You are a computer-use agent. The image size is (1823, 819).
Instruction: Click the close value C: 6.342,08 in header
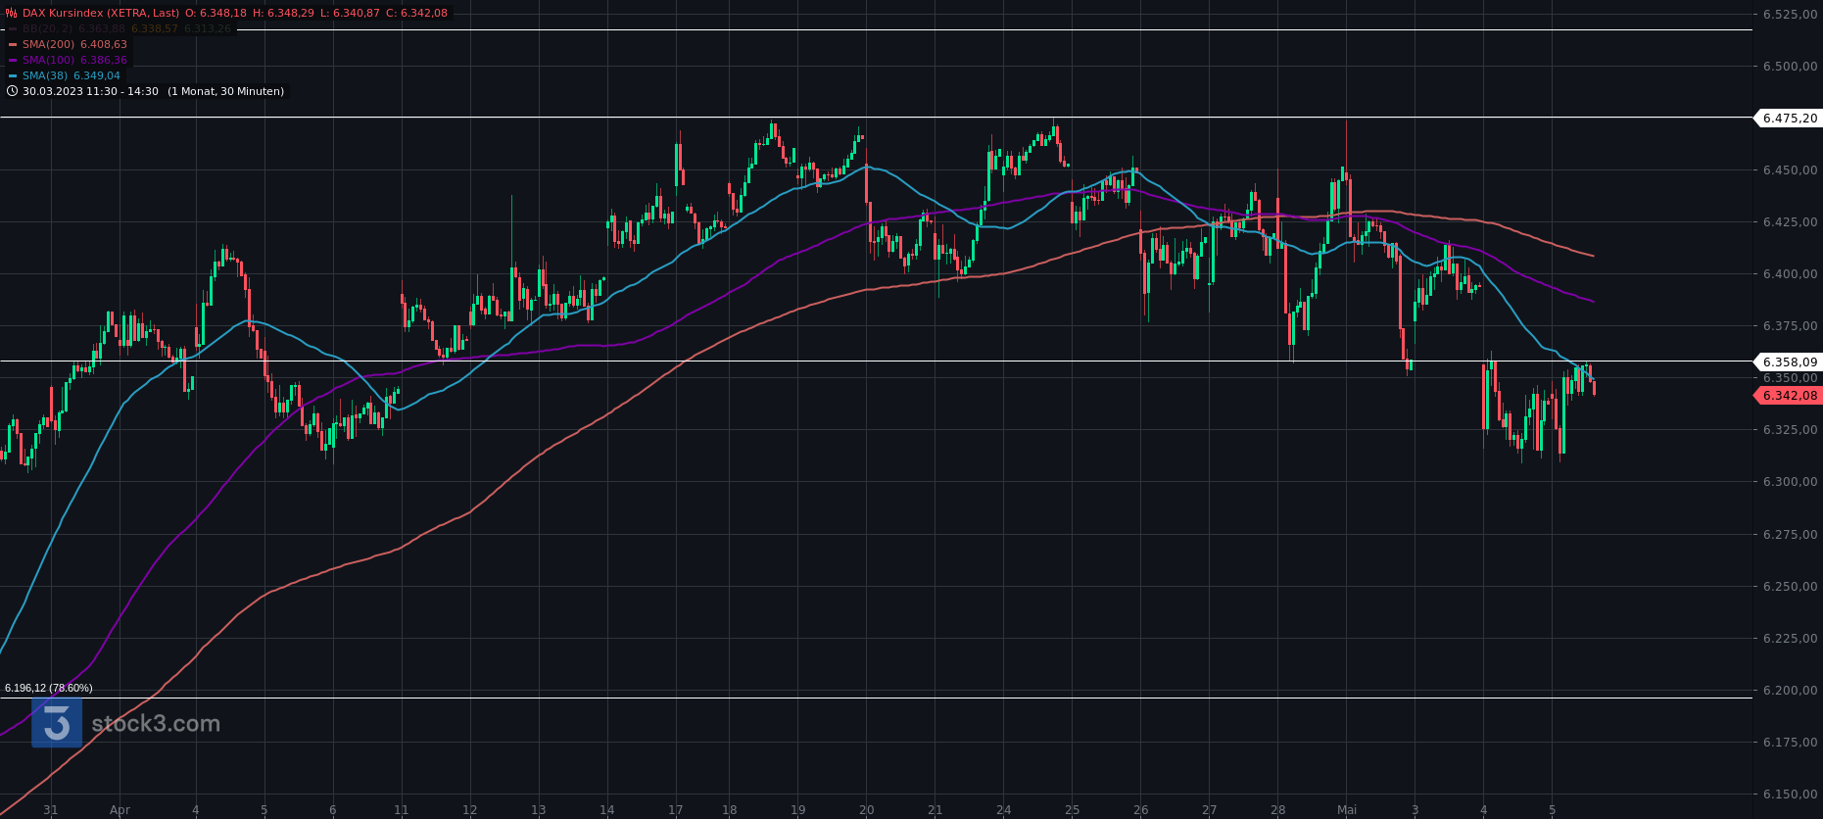[x=416, y=13]
